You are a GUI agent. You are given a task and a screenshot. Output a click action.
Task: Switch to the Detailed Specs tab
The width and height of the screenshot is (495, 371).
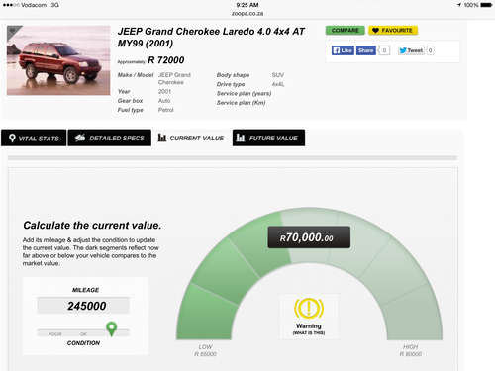point(110,138)
